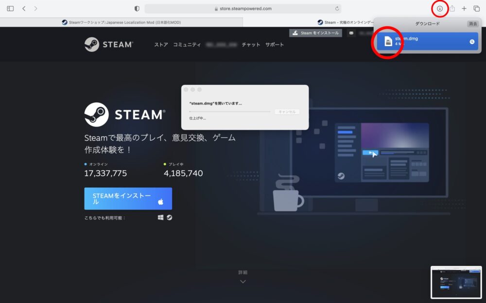Screen dimensions: 486x303
Task: Expand details with the down chevron below 詳細
Action: tap(243, 282)
